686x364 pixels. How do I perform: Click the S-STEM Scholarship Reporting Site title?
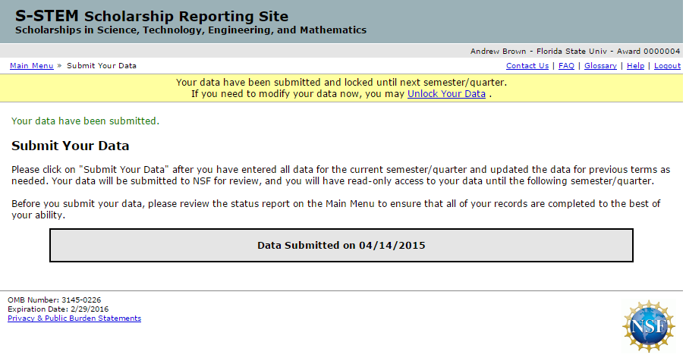coord(152,16)
